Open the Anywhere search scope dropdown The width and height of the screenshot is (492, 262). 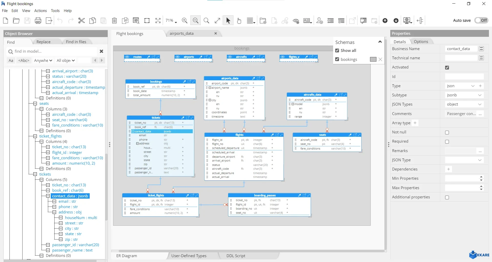[43, 61]
